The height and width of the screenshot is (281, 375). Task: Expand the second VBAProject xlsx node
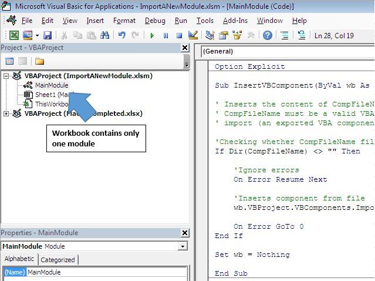point(6,113)
